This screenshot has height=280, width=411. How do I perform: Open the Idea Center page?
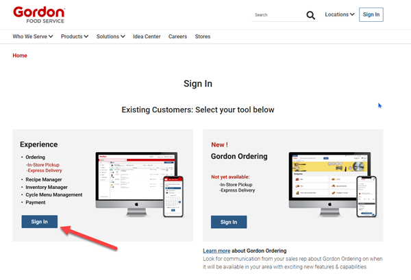tap(147, 36)
